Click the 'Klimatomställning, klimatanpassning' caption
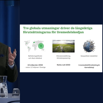The image size is (103, 103). tap(64, 57)
